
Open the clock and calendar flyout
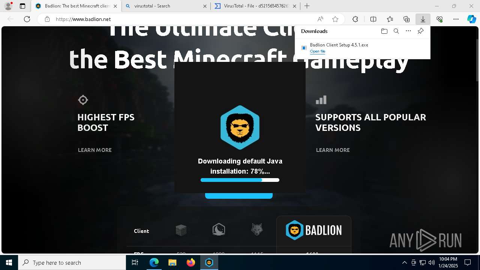[x=448, y=262]
